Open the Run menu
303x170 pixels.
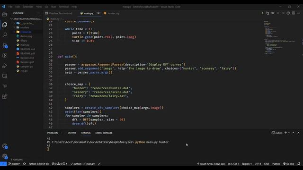tap(53, 7)
